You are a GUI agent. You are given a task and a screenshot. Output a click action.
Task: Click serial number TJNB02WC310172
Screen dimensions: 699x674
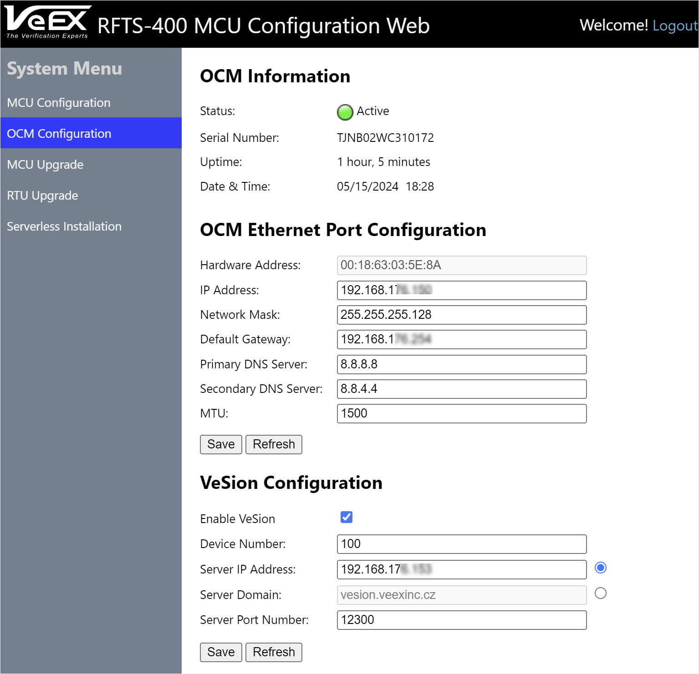tap(385, 138)
